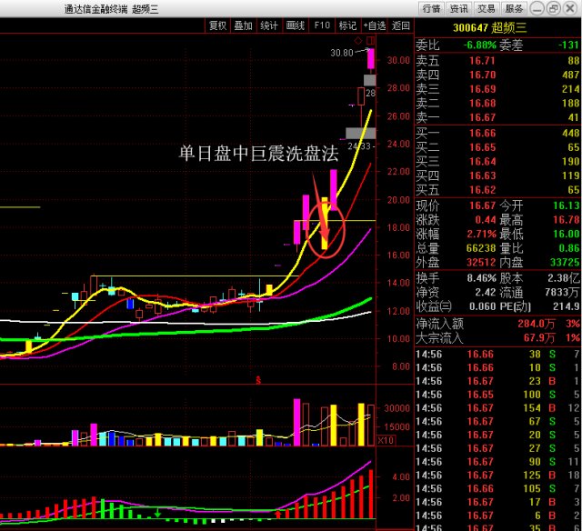Click the 复权 toolbar button

217,25
